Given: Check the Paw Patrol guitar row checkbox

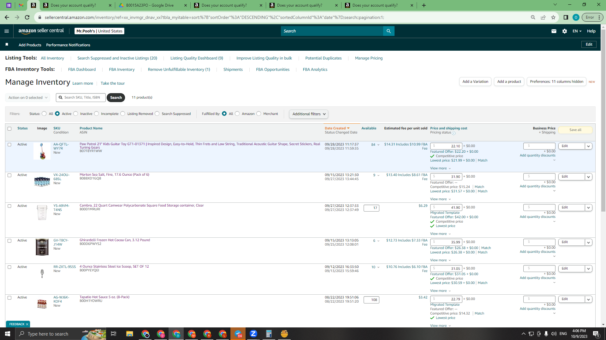Looking at the screenshot, I should [x=9, y=145].
